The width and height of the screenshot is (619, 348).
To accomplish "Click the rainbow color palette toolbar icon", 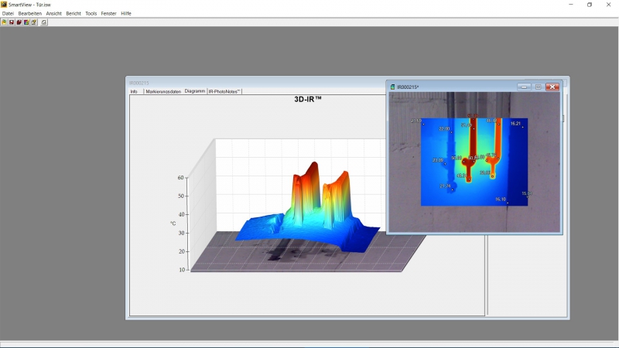I will (26, 22).
